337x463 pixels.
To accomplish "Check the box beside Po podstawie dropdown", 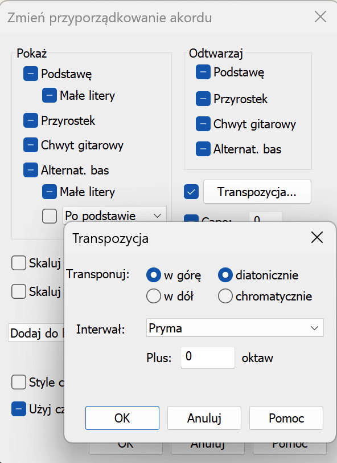I will click(x=50, y=216).
